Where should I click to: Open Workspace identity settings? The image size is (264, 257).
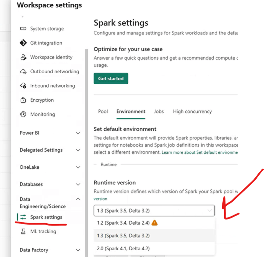(x=51, y=57)
